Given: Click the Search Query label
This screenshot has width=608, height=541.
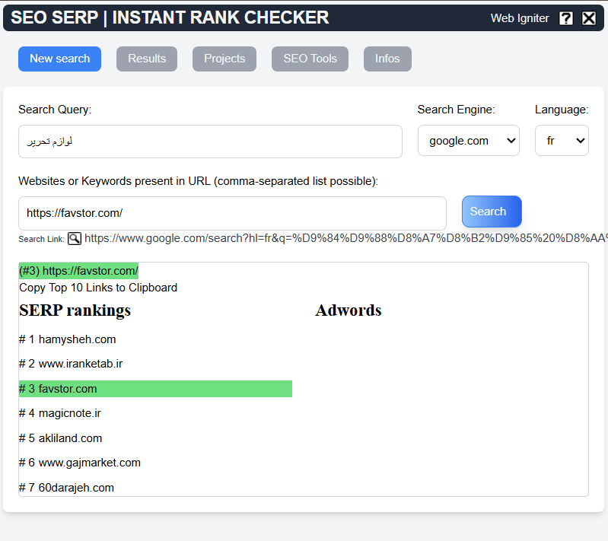Looking at the screenshot, I should 55,110.
